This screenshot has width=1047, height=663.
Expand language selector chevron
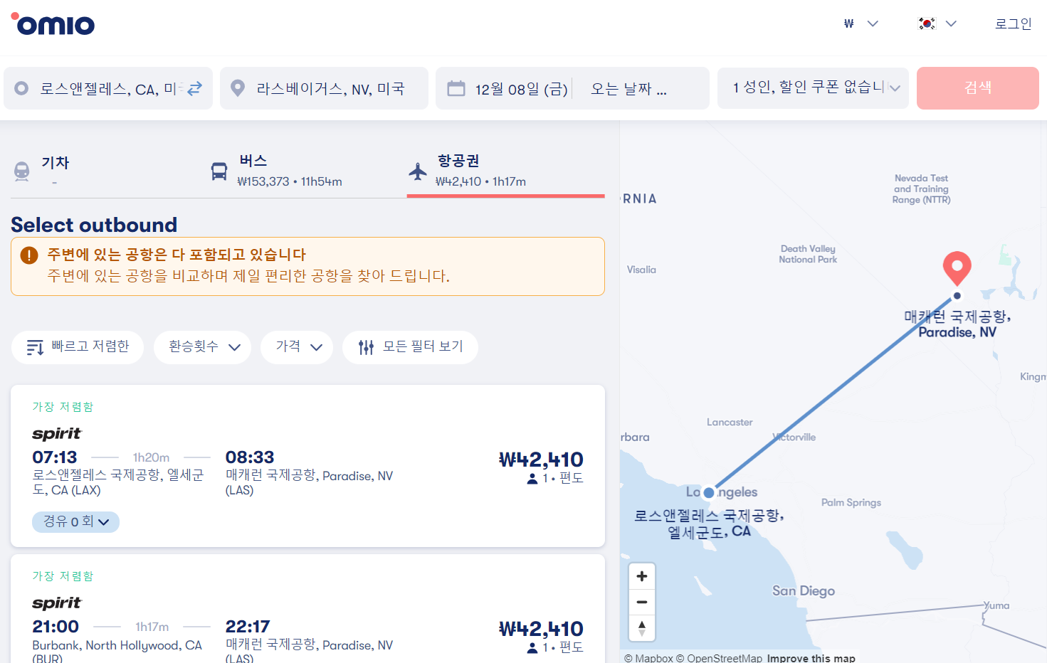[x=951, y=23]
